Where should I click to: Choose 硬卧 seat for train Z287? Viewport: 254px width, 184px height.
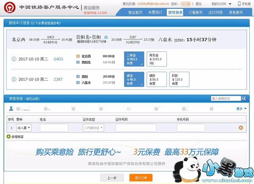click(x=157, y=79)
